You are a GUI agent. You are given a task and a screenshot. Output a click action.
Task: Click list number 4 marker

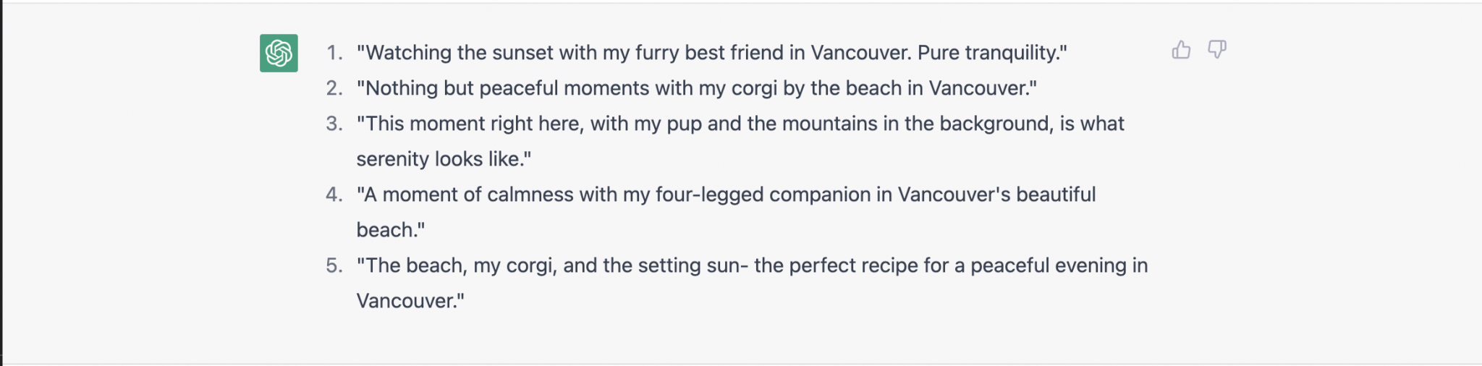coord(334,195)
